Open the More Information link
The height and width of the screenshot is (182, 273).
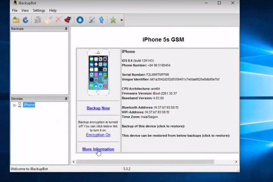pyautogui.click(x=98, y=149)
